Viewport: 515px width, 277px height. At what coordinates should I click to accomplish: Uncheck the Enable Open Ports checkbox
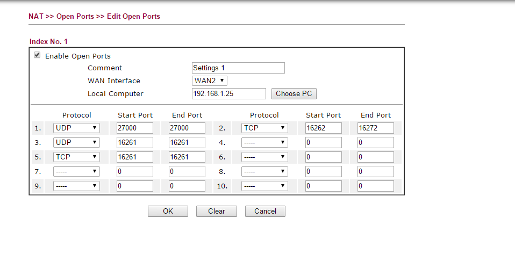(37, 55)
